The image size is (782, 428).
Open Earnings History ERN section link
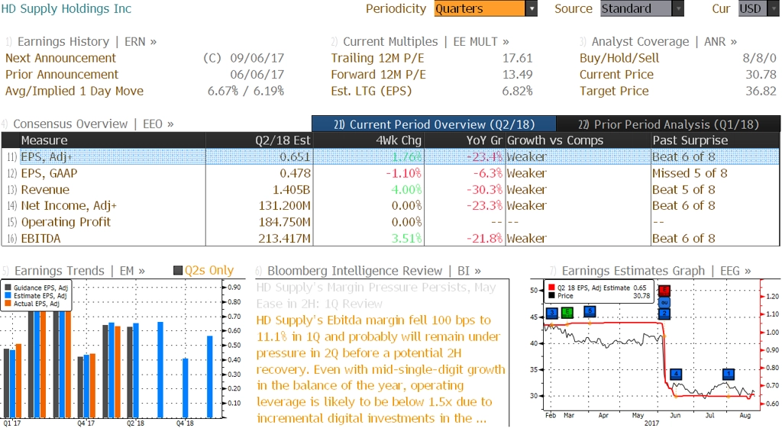tap(81, 41)
